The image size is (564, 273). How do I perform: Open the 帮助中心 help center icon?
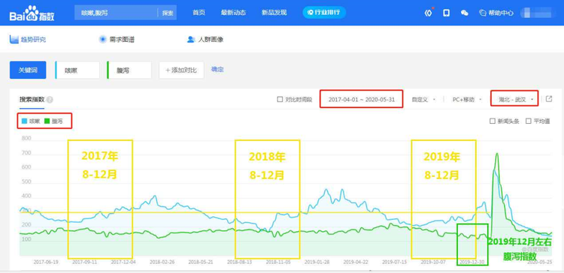click(483, 13)
